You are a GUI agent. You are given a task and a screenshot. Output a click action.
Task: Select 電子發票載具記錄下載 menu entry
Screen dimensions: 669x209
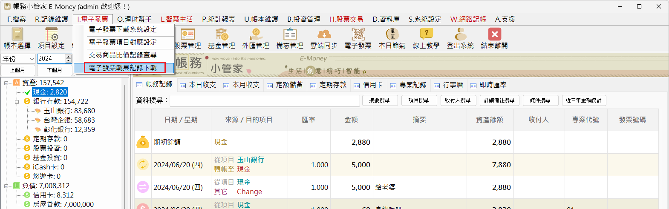tap(124, 68)
